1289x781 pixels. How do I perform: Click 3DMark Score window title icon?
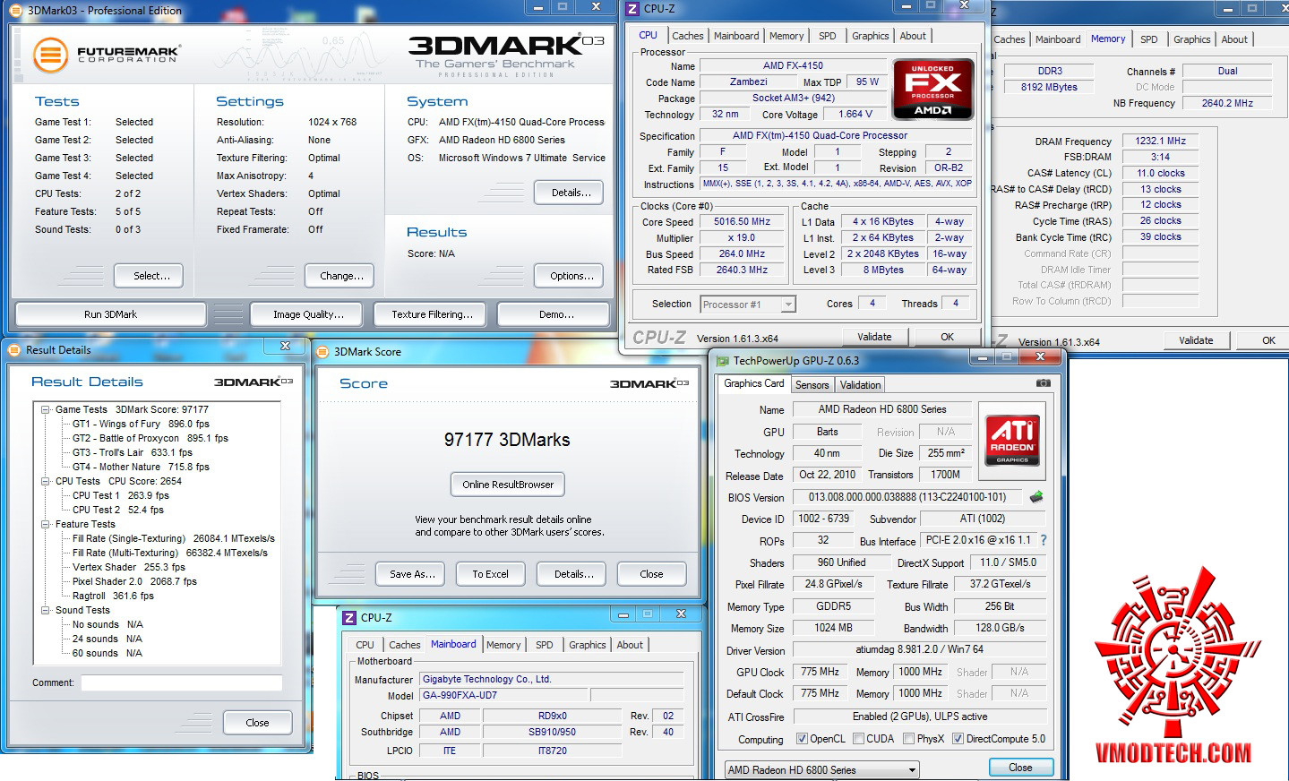[322, 352]
